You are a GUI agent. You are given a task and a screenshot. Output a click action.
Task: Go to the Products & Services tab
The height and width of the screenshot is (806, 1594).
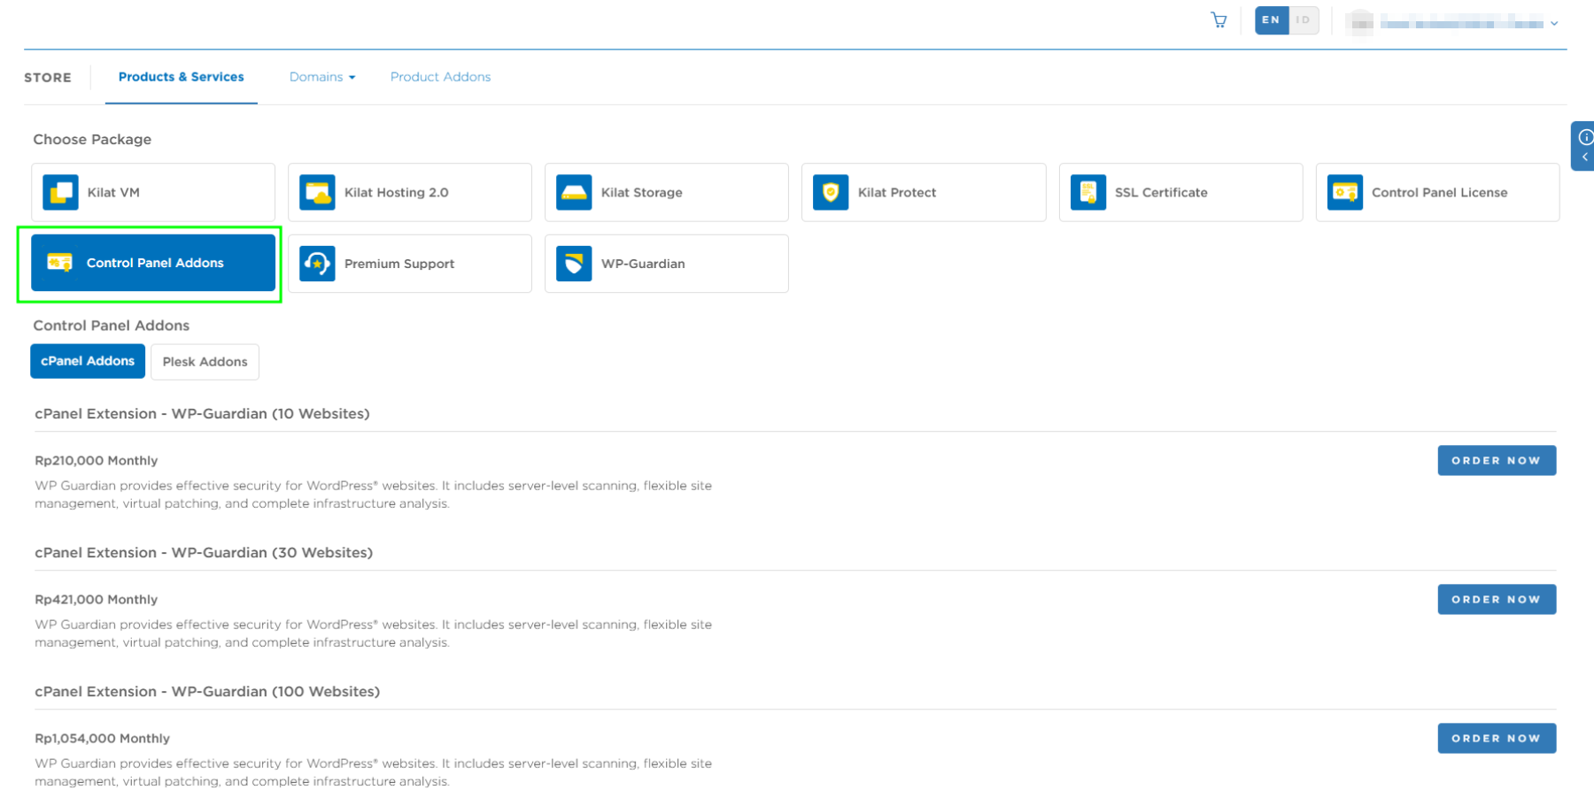click(181, 77)
